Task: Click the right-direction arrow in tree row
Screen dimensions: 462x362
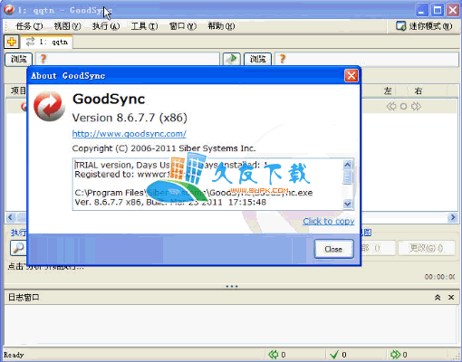Action: point(416,107)
